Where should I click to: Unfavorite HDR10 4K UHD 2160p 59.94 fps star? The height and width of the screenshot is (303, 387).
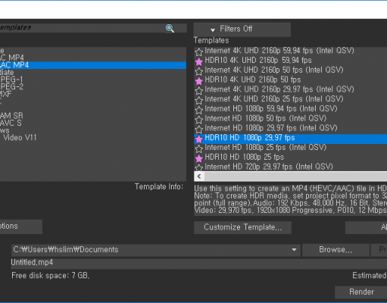(199, 61)
